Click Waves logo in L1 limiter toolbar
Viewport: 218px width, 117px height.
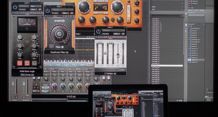pos(96,37)
